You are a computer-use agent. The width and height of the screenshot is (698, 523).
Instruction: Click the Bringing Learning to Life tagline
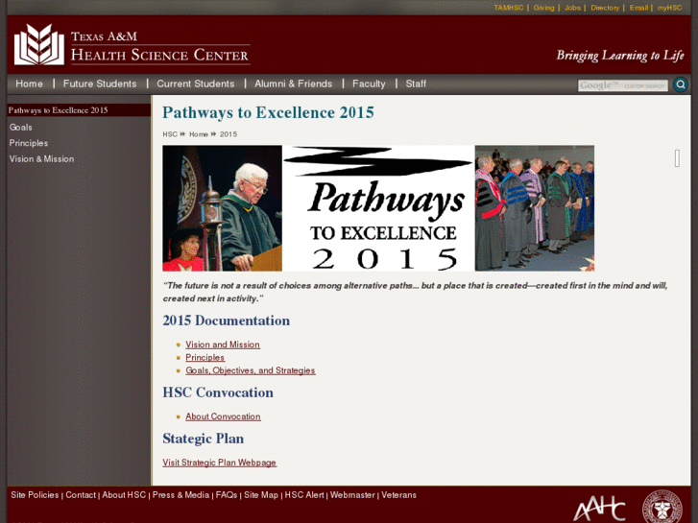coord(620,56)
